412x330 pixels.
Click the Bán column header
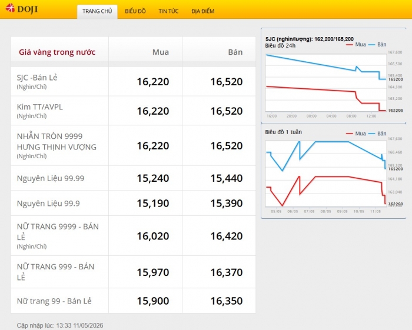tap(235, 52)
